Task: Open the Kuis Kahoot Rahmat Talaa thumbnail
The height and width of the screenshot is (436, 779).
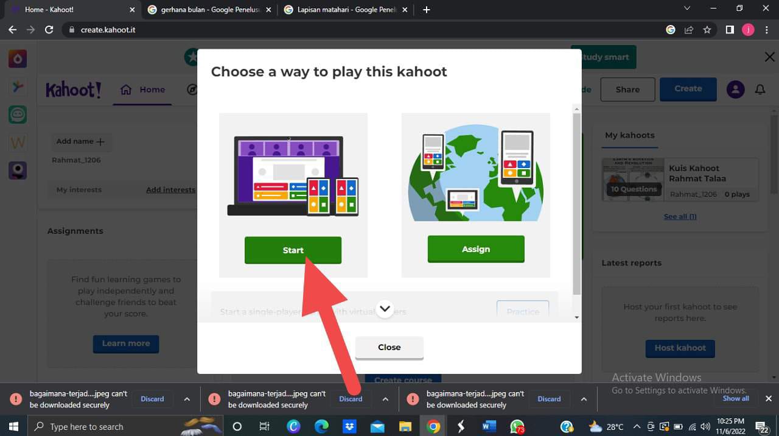Action: point(633,180)
